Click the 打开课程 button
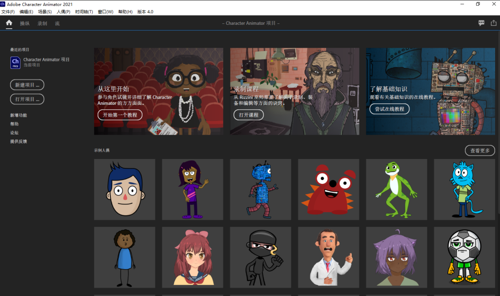Screen dimensions: 500x296 click(249, 115)
